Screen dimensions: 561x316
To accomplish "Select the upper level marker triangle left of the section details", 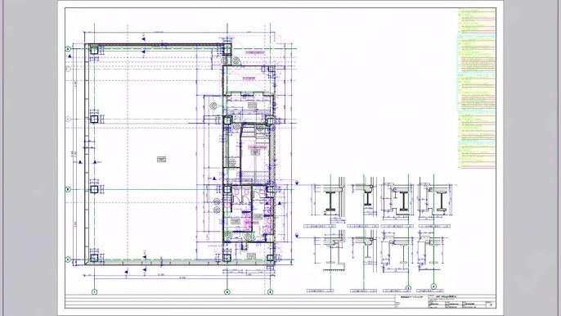I will pos(297,183).
